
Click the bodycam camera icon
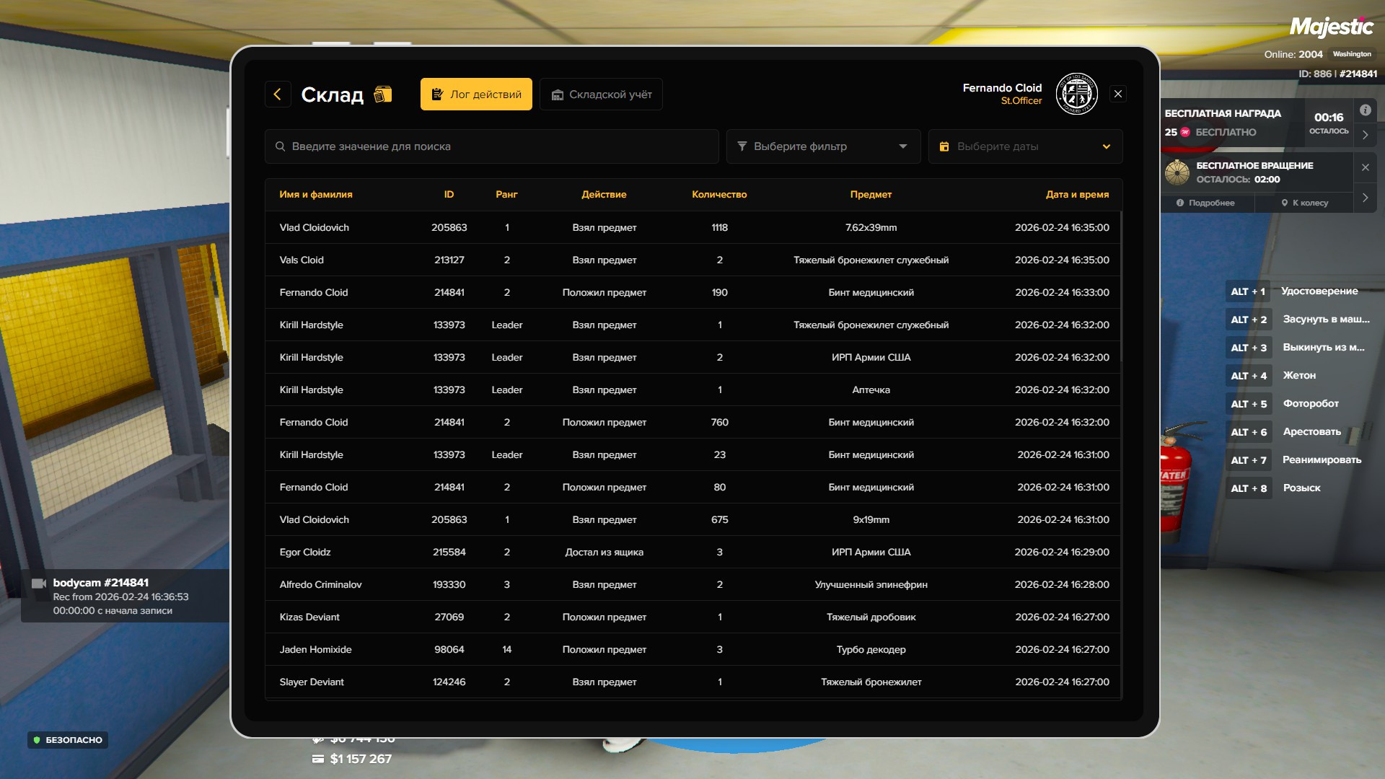[x=39, y=584]
